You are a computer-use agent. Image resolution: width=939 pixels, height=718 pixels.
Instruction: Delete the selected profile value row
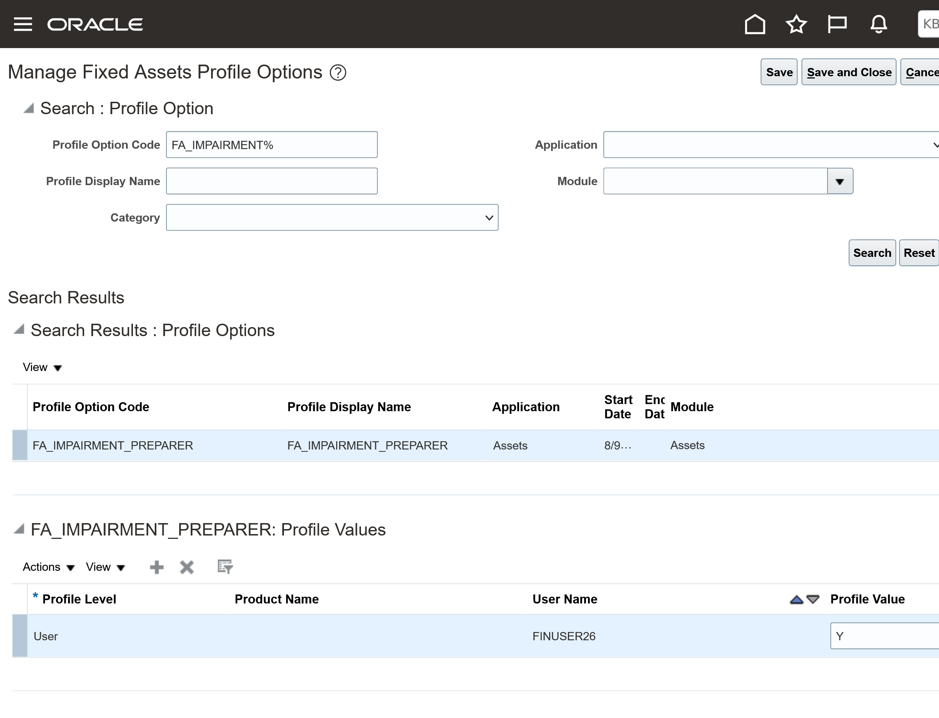point(187,567)
